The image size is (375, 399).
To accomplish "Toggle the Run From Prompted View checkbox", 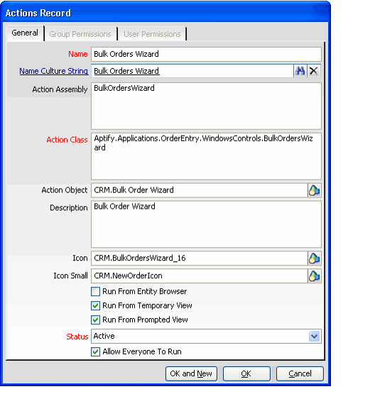I will [x=95, y=320].
